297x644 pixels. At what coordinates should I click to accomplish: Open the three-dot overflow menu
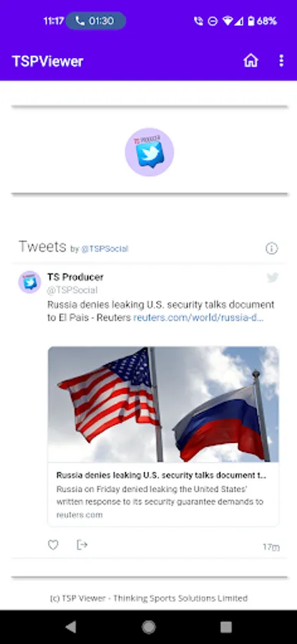(281, 61)
